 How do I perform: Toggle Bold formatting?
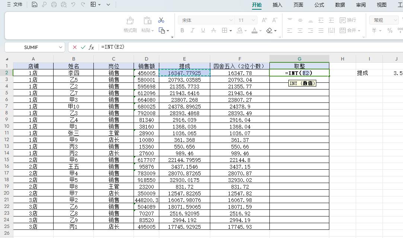[182, 30]
